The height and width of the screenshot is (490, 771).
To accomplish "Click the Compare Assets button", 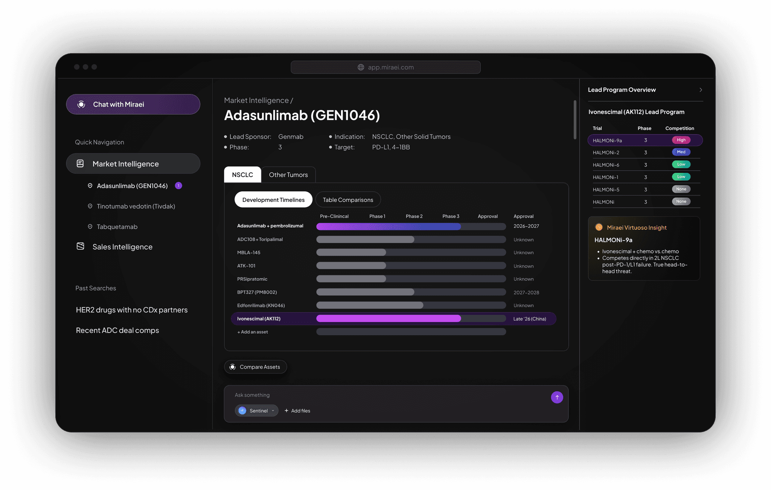I will point(256,367).
